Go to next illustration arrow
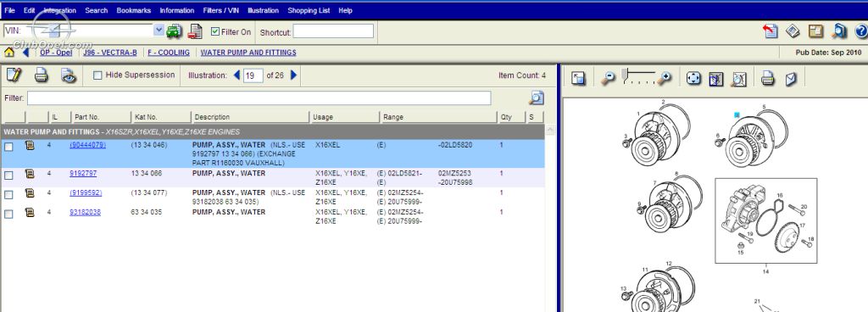 (x=294, y=75)
